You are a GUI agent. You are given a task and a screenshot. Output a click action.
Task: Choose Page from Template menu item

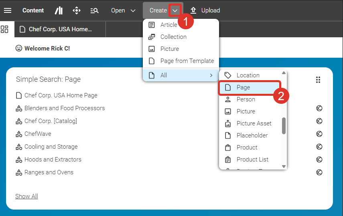[187, 61]
